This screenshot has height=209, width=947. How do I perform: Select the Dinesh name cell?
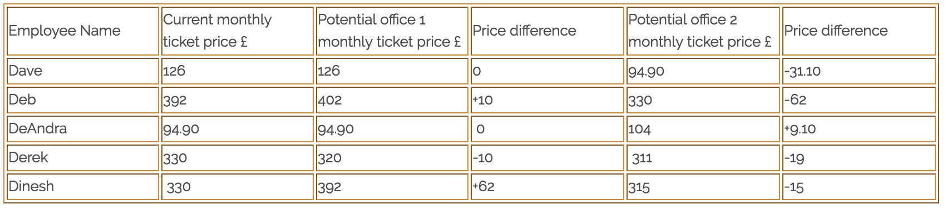(x=83, y=187)
